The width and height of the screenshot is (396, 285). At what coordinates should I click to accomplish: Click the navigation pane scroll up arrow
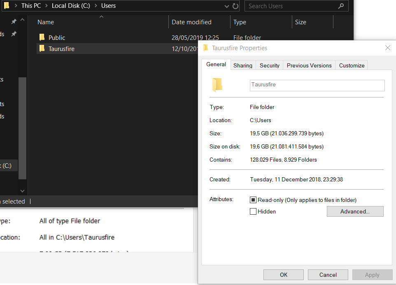click(23, 20)
